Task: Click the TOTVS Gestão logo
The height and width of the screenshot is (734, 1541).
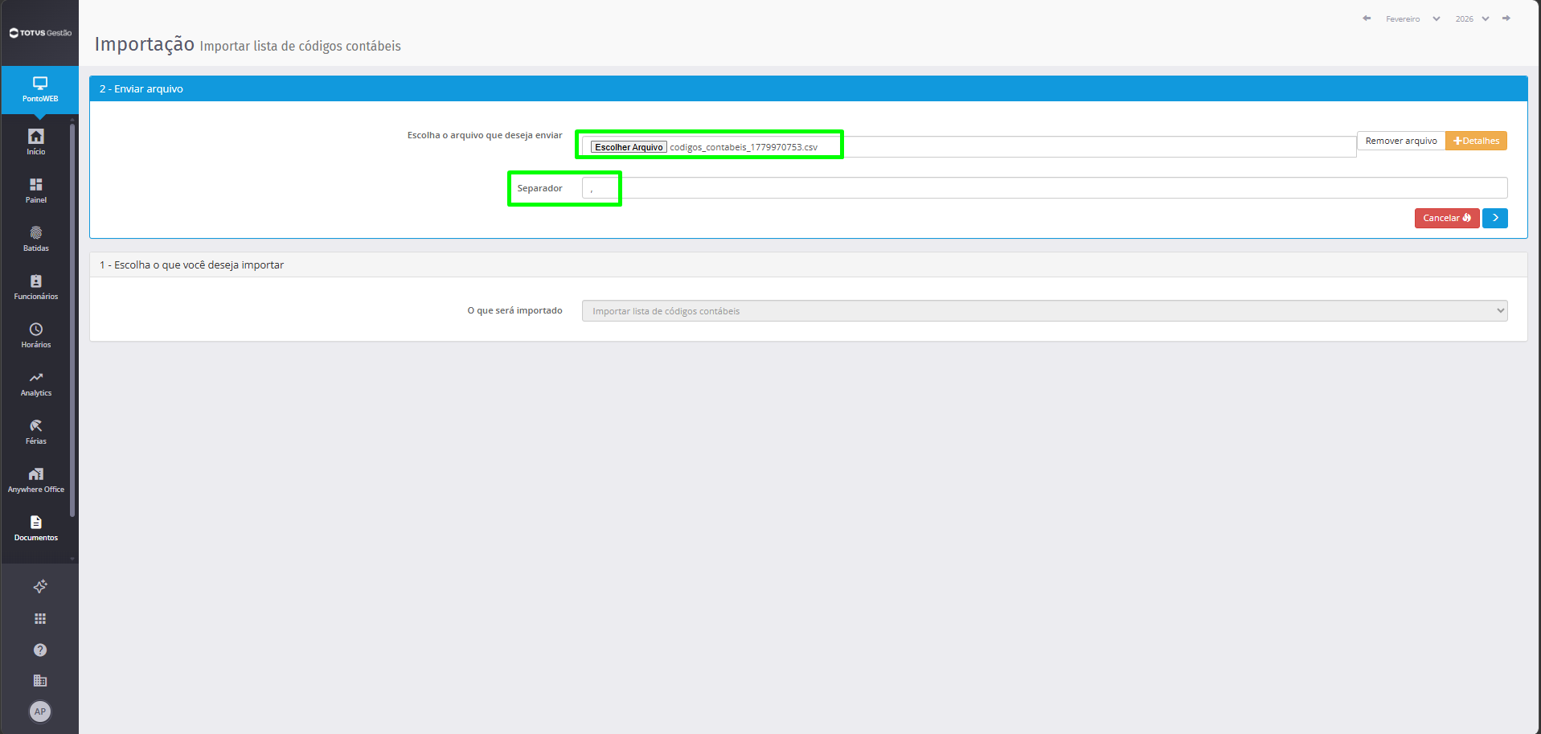Action: pyautogui.click(x=40, y=33)
